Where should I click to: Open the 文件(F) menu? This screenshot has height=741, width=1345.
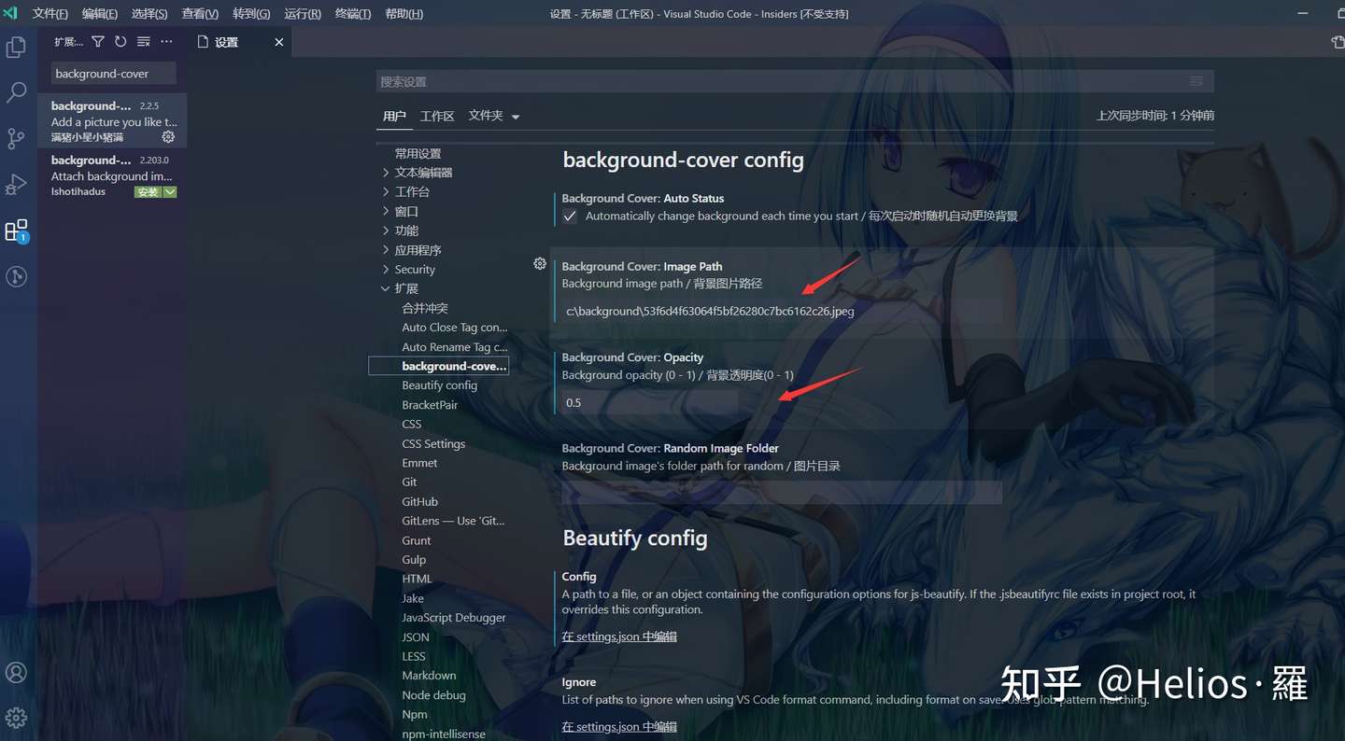50,14
